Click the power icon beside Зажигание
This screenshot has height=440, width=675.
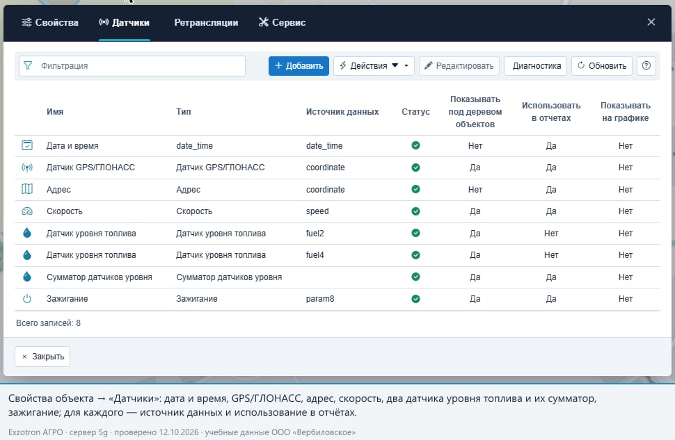coord(27,298)
